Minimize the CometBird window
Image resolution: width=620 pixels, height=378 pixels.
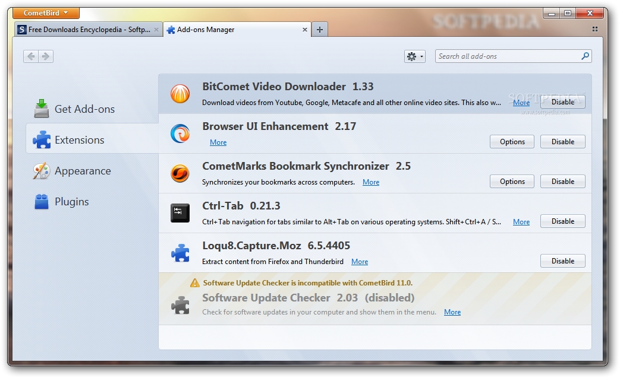(552, 14)
